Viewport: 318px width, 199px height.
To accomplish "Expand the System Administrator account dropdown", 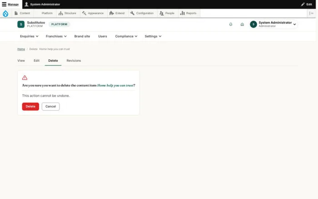I will 274,25.
